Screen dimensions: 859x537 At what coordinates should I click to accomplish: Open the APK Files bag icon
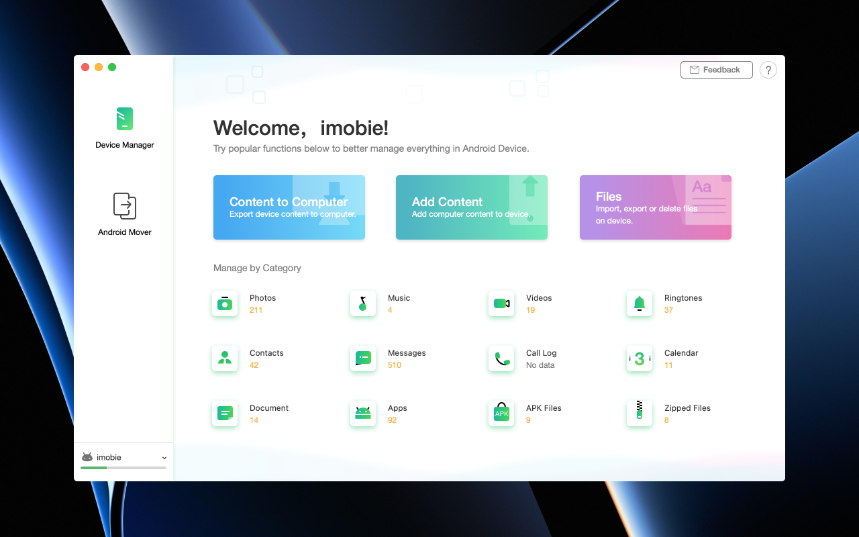click(501, 414)
